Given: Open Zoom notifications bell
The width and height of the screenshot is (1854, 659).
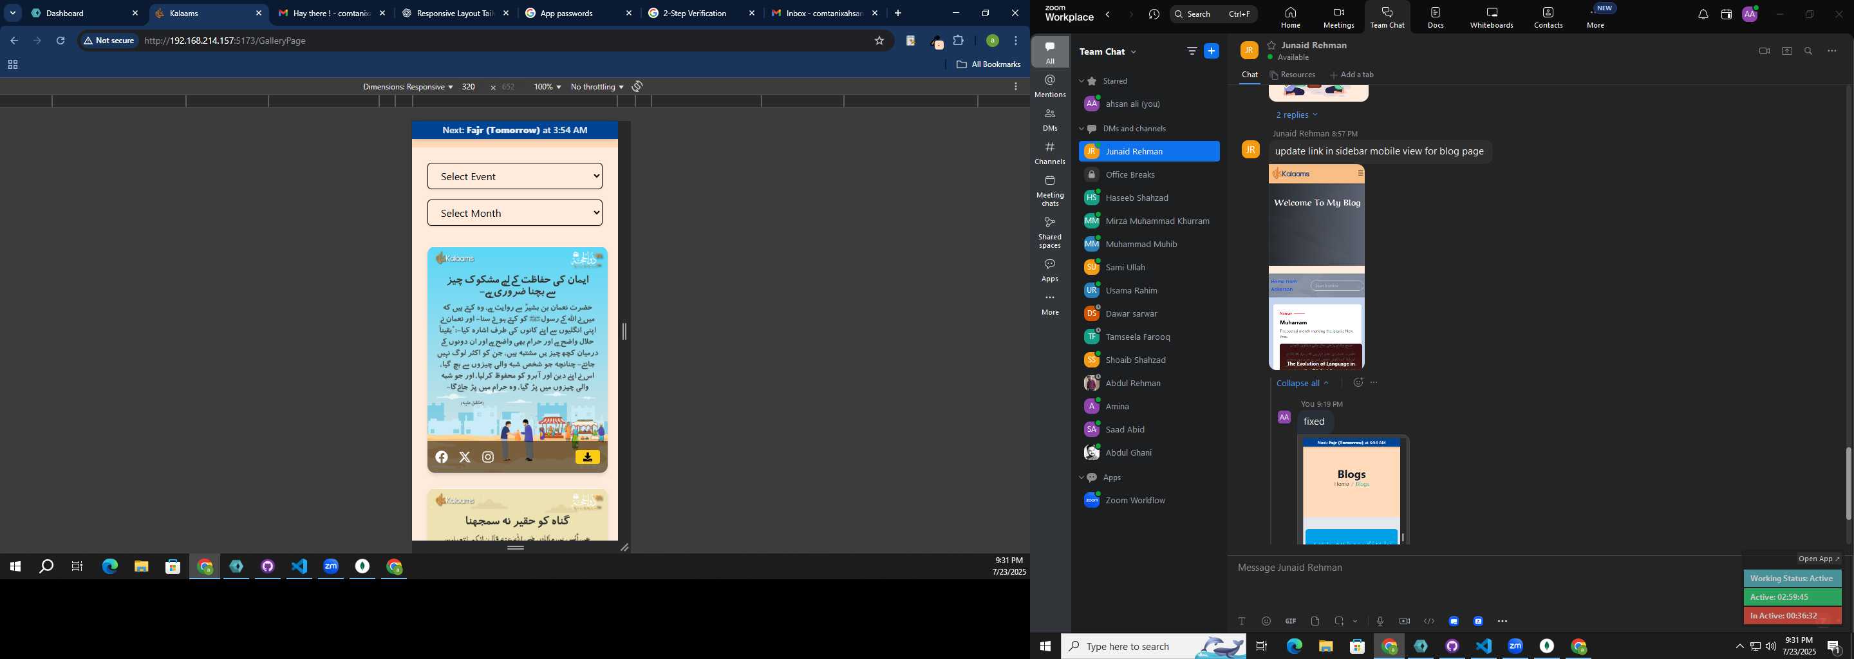Looking at the screenshot, I should point(1703,14).
